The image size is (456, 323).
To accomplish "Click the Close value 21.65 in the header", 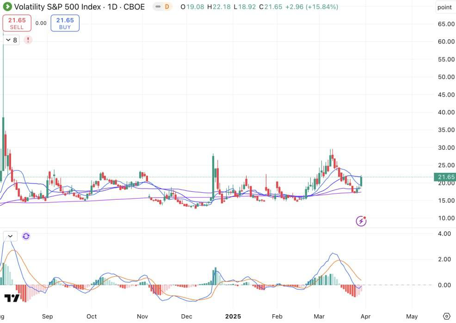I will tap(273, 6).
